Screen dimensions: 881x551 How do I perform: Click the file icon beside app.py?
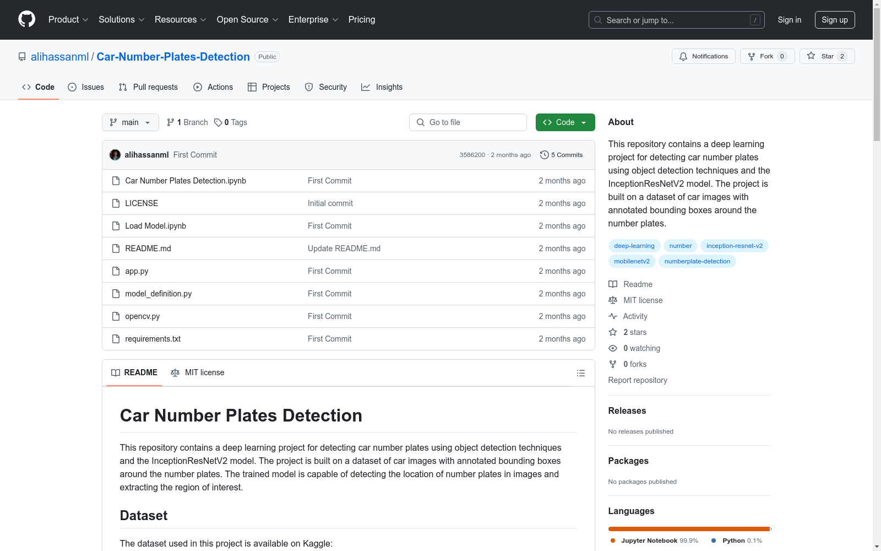116,271
